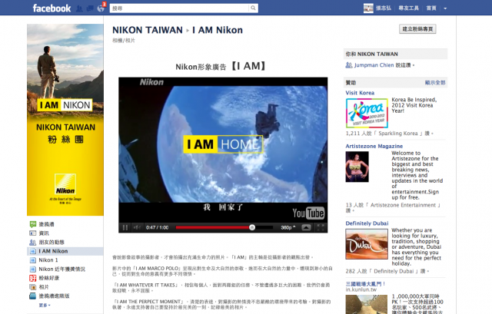Image resolution: width=492 pixels, height=314 pixels.
Task: Open Artistezone Magazine ad title
Action: (x=374, y=146)
